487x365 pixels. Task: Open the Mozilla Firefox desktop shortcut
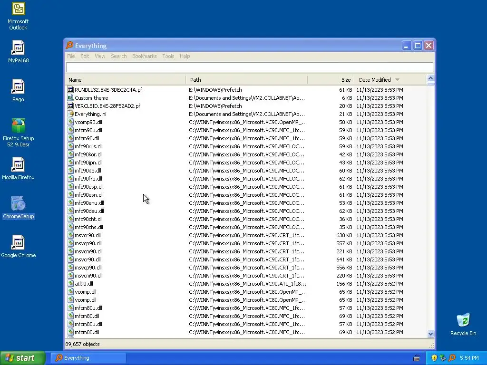click(18, 169)
